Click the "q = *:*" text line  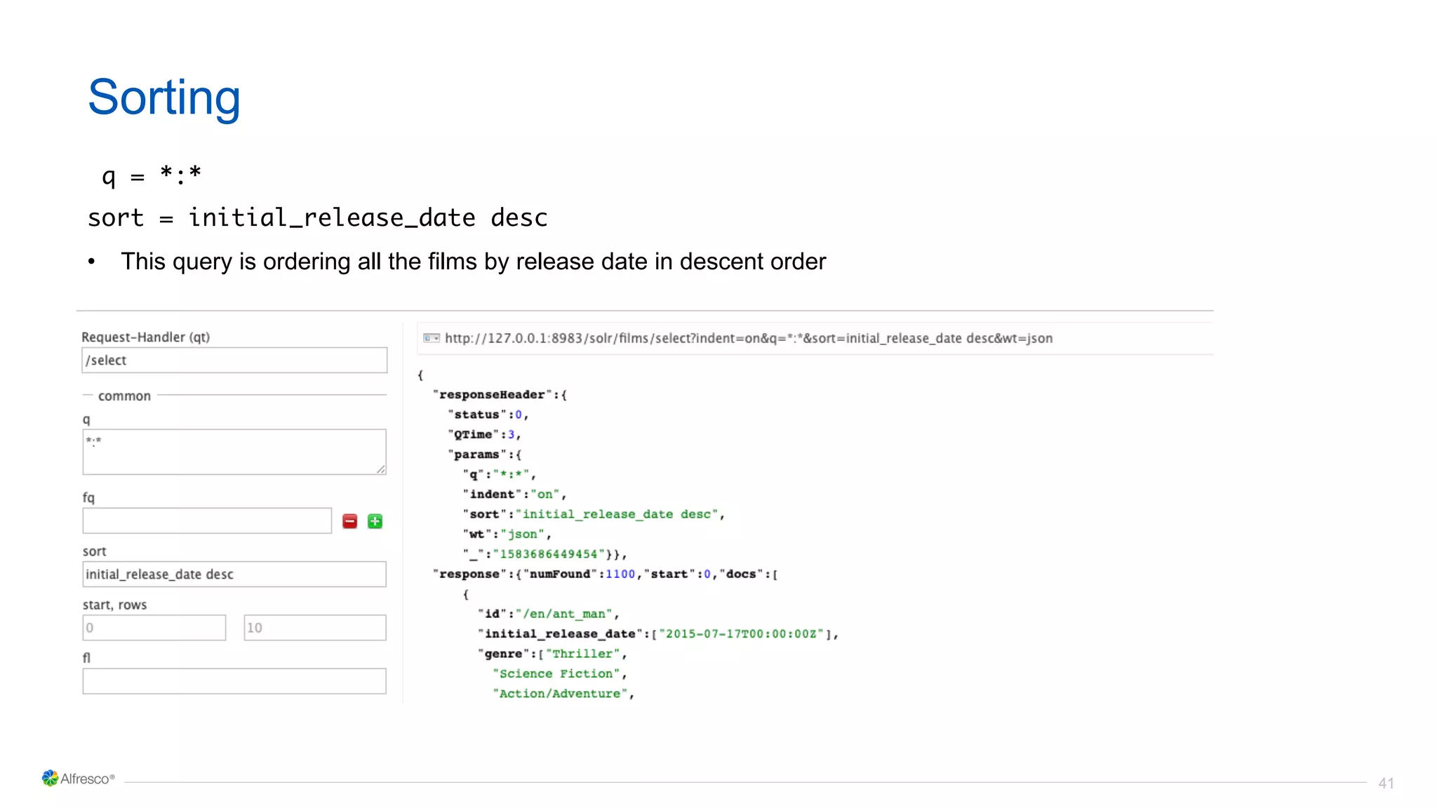[x=152, y=175]
